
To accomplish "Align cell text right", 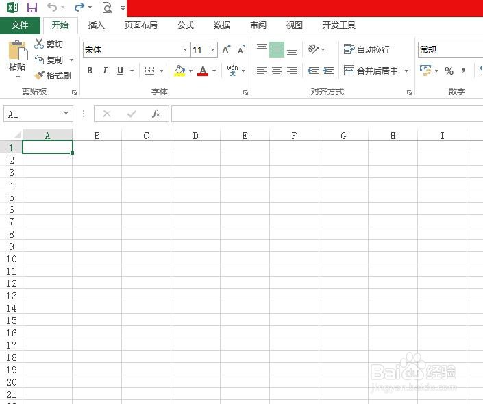I will tap(292, 71).
